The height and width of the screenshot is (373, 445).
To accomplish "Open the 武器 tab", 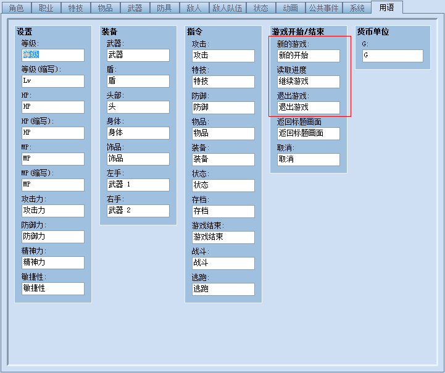I will [135, 7].
